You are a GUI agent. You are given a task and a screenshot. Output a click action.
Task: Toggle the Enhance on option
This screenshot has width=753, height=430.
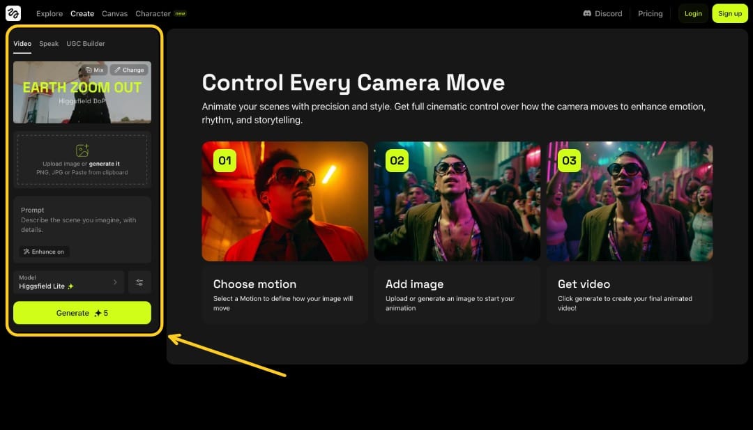[44, 252]
